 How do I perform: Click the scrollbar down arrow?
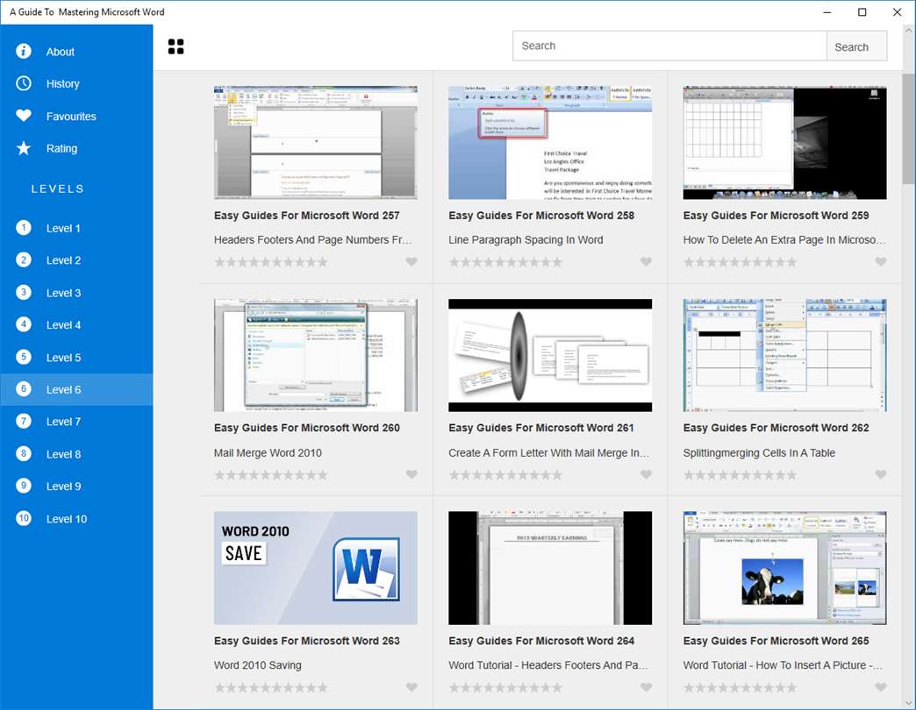908,703
